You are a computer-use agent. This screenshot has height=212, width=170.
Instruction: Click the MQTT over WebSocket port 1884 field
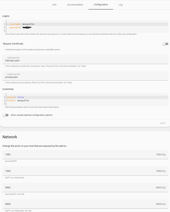tap(80, 171)
